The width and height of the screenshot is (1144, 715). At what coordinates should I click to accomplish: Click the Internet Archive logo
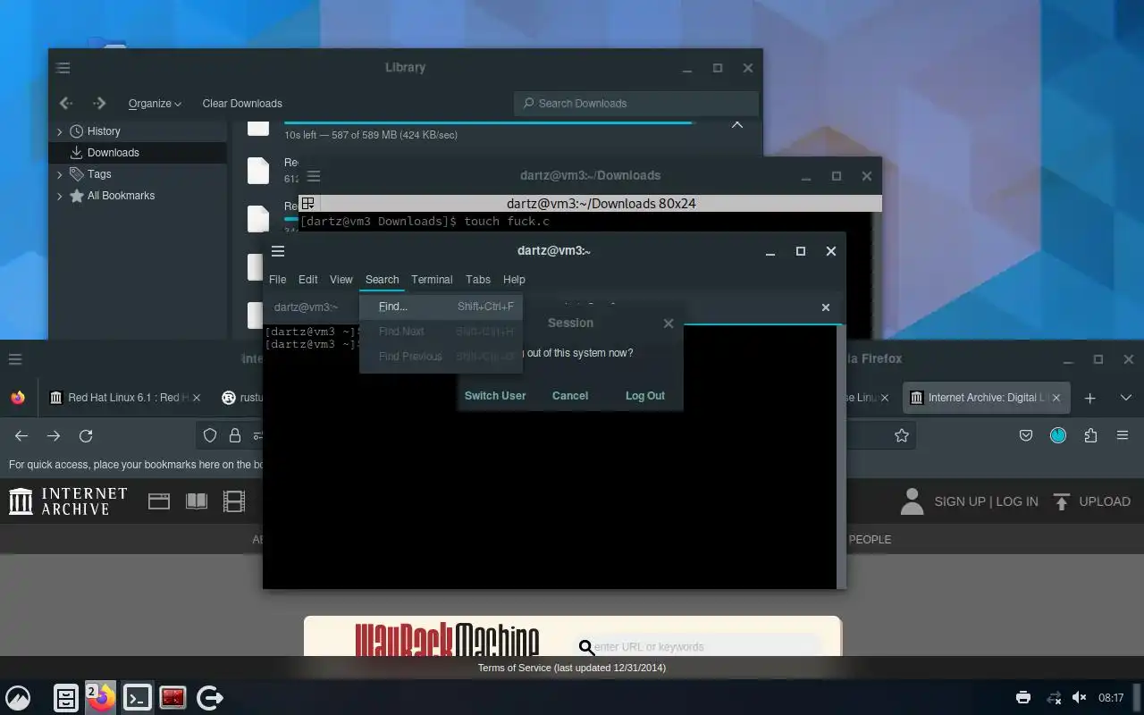coord(68,501)
